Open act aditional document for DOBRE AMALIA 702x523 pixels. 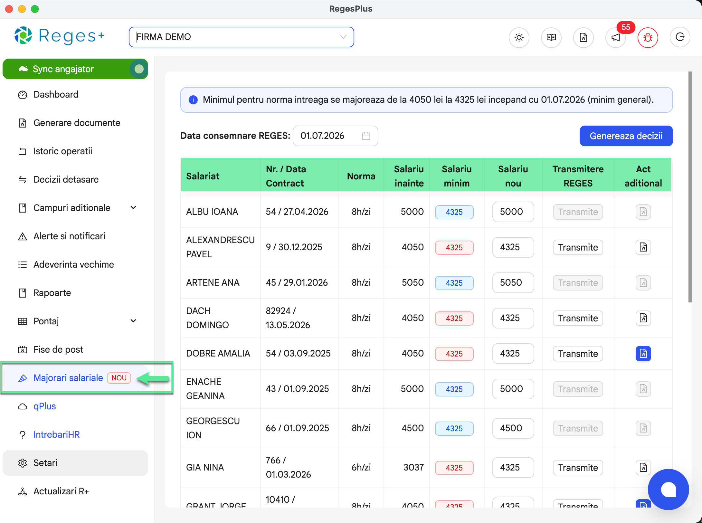click(x=643, y=354)
